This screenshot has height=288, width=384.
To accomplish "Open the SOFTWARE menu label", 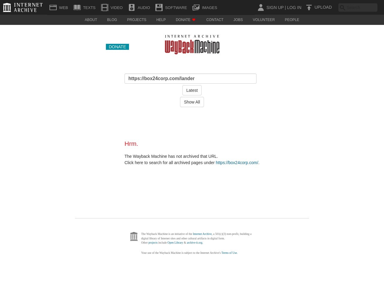I will point(176,7).
